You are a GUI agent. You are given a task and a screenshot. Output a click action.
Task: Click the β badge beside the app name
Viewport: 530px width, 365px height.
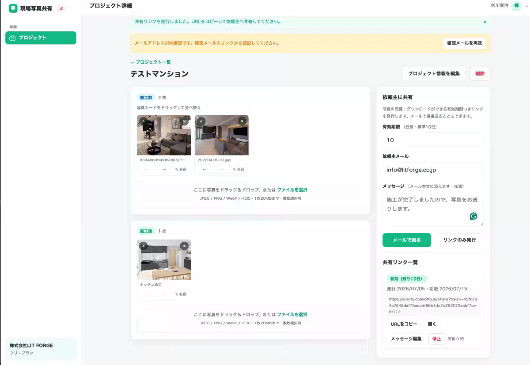(61, 8)
